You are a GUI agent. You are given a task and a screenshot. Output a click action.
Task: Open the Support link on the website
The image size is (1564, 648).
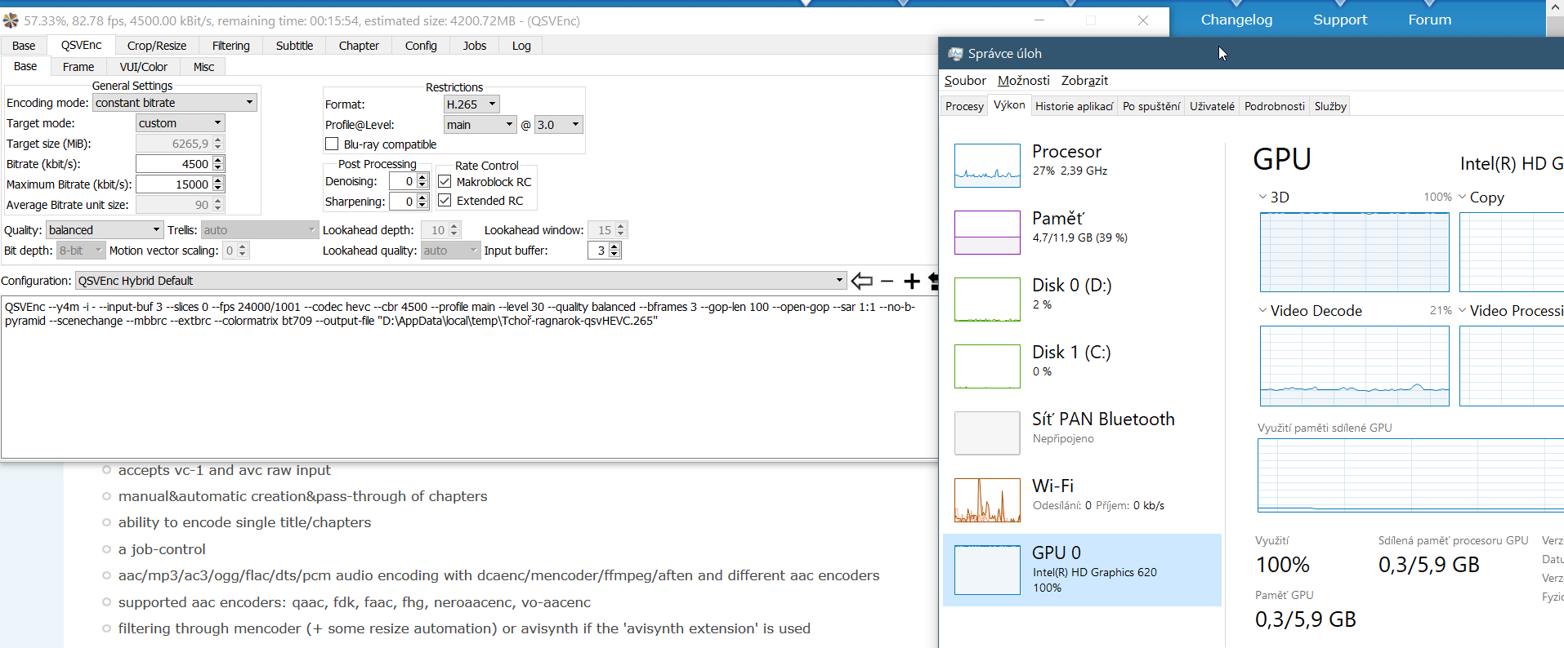[x=1340, y=20]
